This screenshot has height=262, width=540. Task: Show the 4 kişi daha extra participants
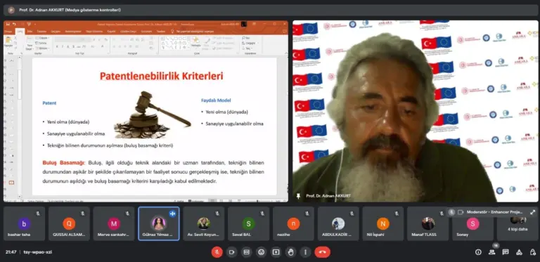[x=517, y=229]
